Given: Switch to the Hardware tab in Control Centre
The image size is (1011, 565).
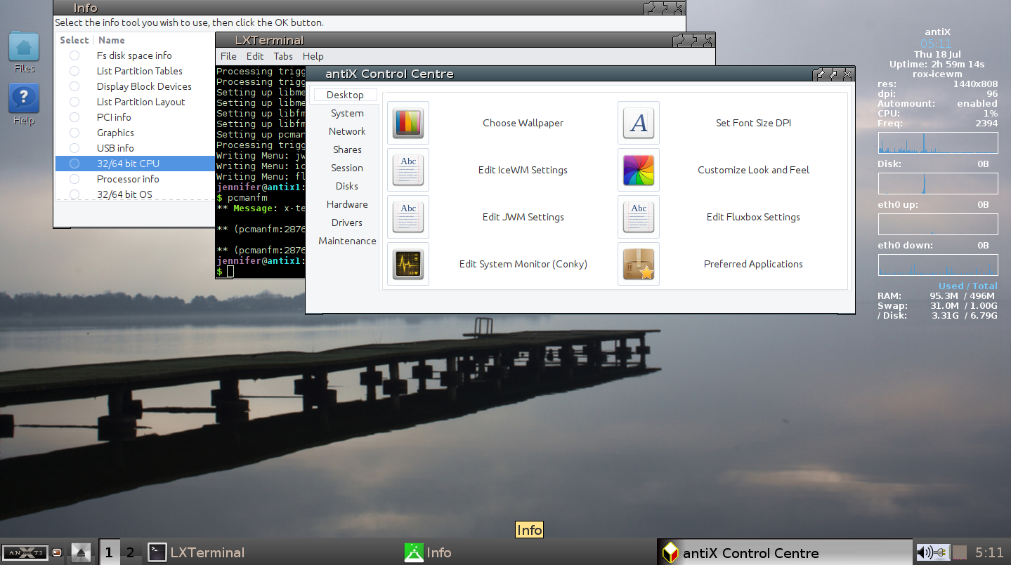Looking at the screenshot, I should click(x=347, y=204).
